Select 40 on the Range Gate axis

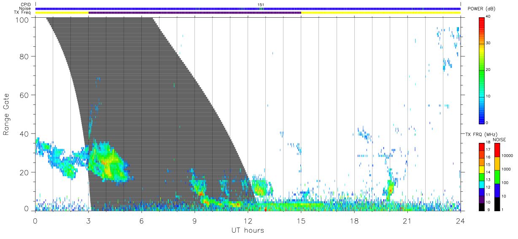24,134
